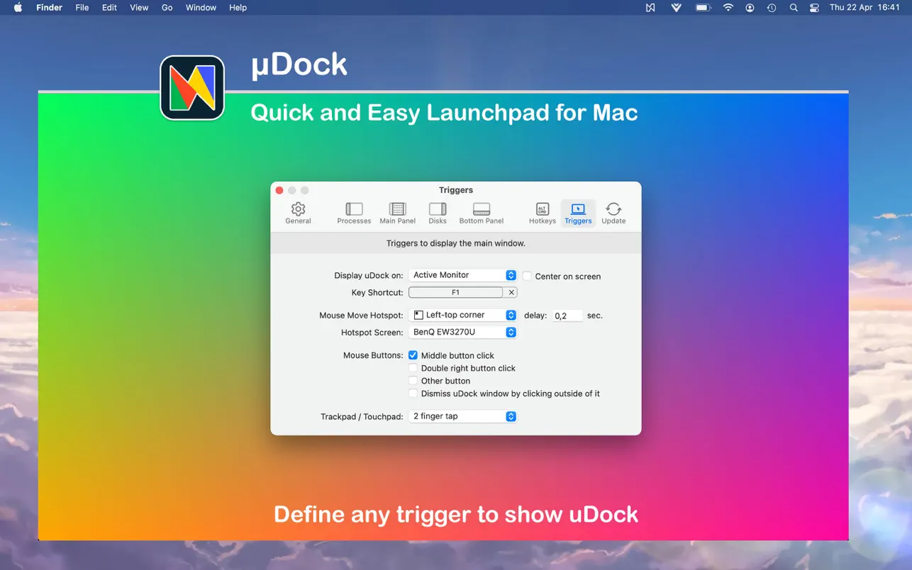This screenshot has width=912, height=570.
Task: Open the Window menu
Action: [201, 8]
